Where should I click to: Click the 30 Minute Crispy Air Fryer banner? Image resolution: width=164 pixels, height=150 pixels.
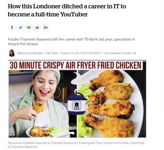coord(76,65)
